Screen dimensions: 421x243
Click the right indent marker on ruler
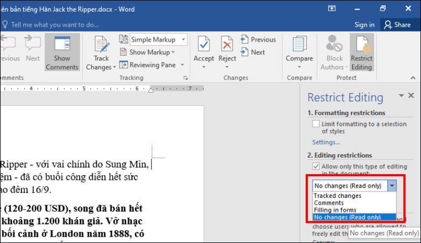(151, 90)
